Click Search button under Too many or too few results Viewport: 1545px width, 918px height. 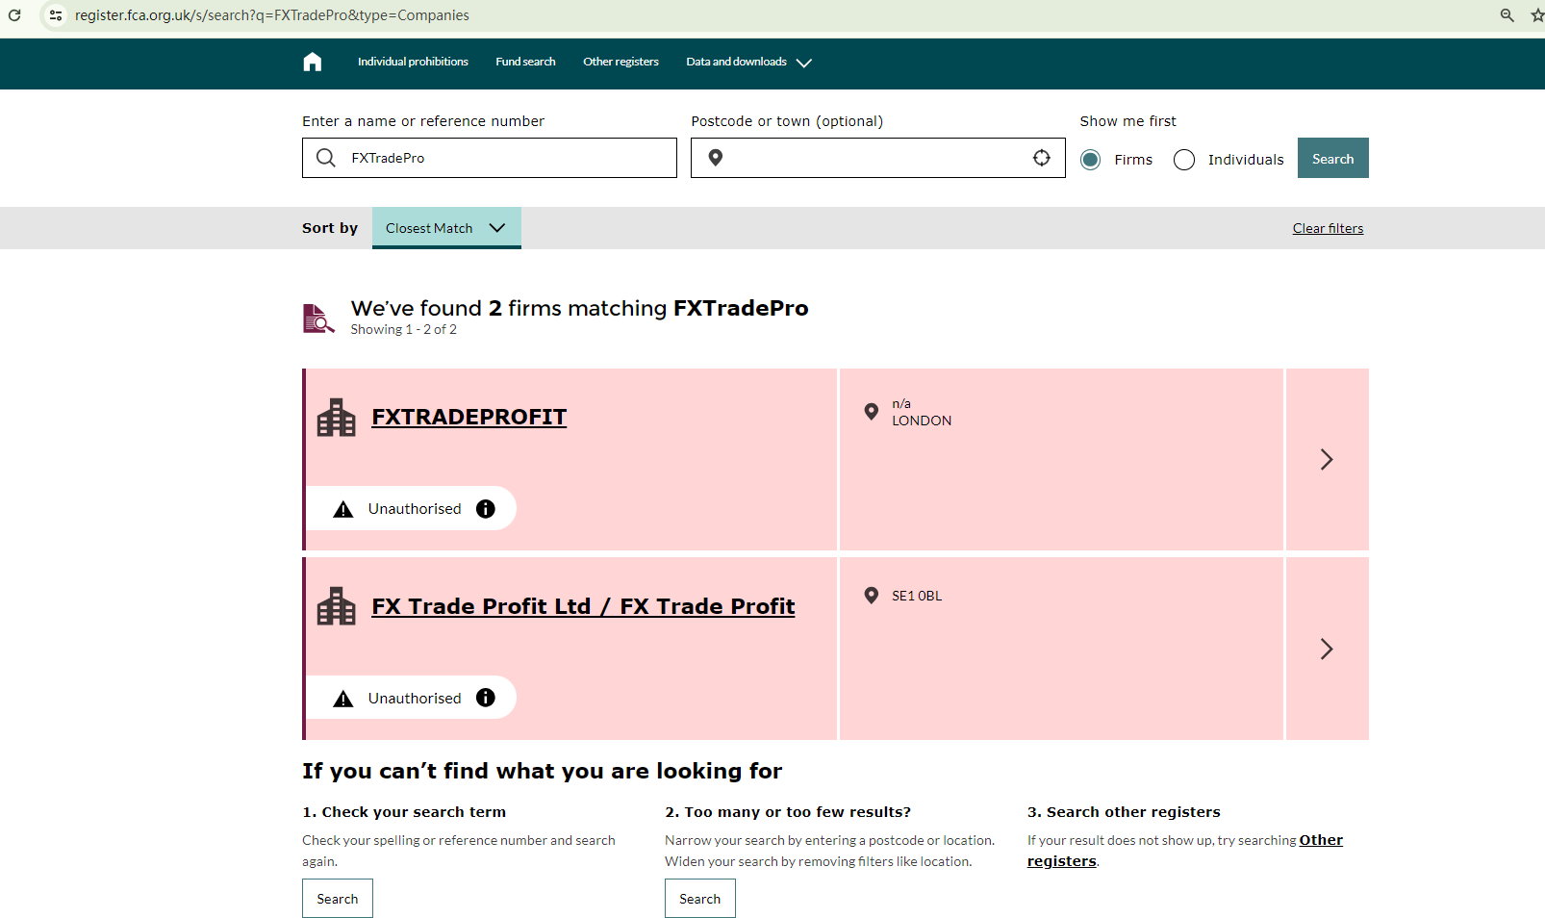pos(700,899)
